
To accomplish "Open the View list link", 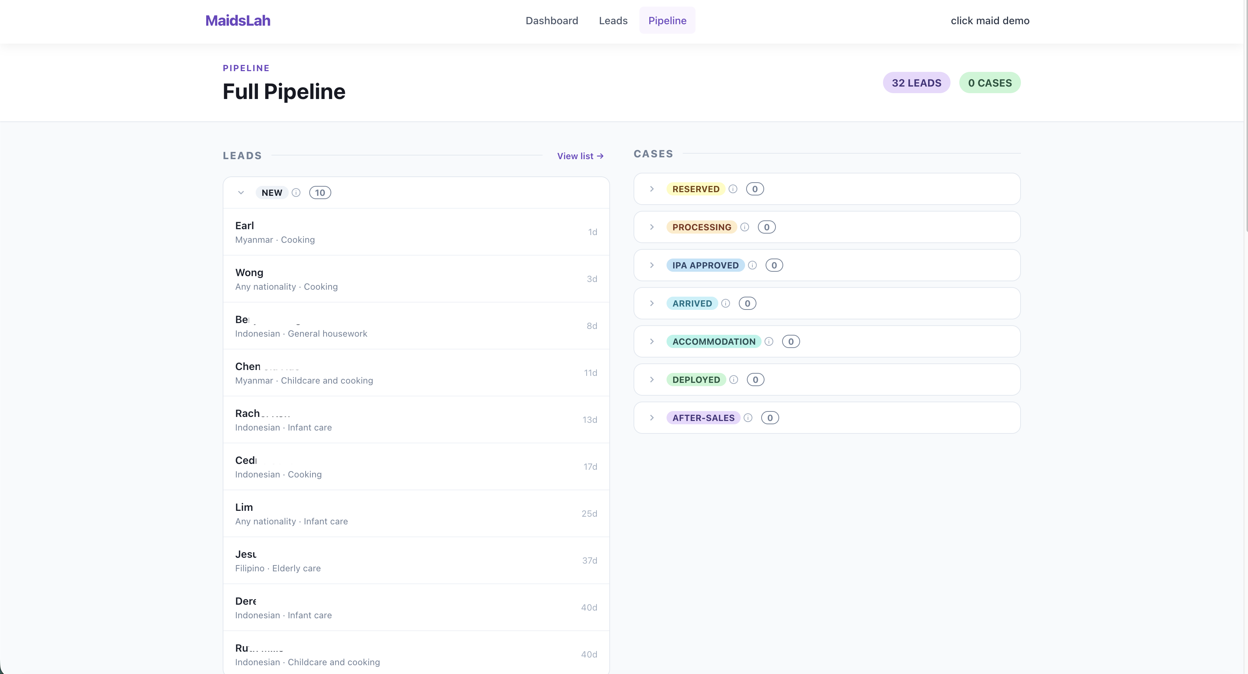I will click(580, 156).
